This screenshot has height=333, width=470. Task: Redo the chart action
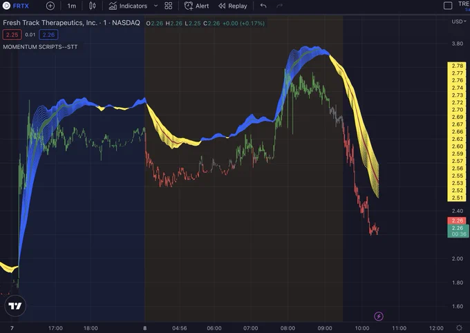tap(279, 6)
